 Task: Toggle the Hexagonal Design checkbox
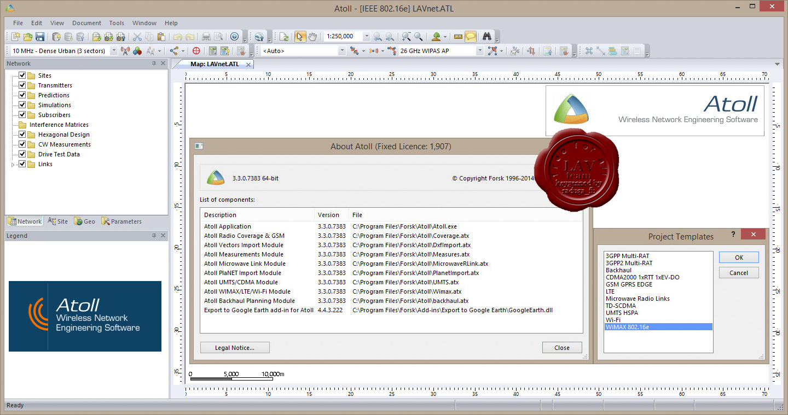pos(22,135)
